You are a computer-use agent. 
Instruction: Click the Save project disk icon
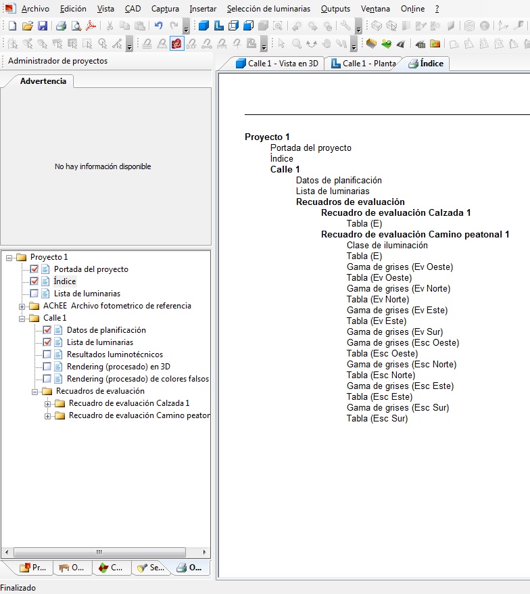(43, 26)
